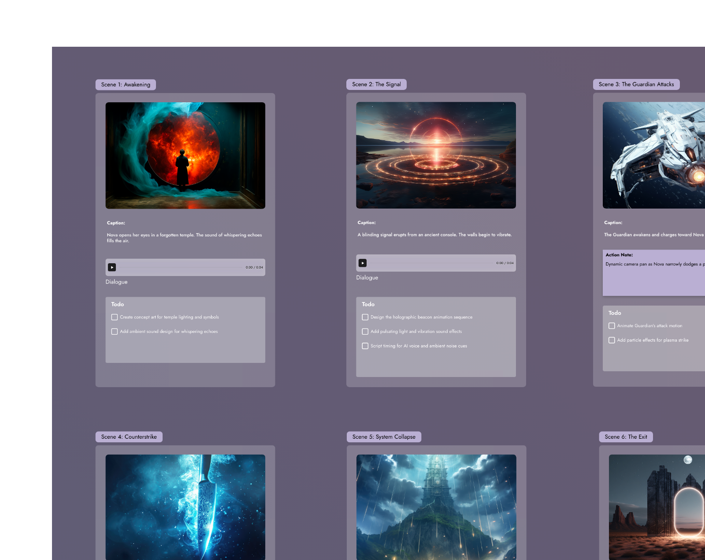Image resolution: width=705 pixels, height=560 pixels.
Task: Select the 'Scene 2: The Signal' label
Action: (376, 84)
